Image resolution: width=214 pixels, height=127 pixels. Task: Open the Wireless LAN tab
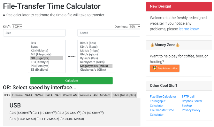(x=88, y=95)
